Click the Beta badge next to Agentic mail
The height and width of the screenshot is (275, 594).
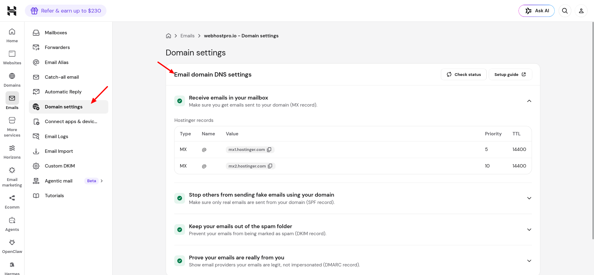click(x=91, y=181)
